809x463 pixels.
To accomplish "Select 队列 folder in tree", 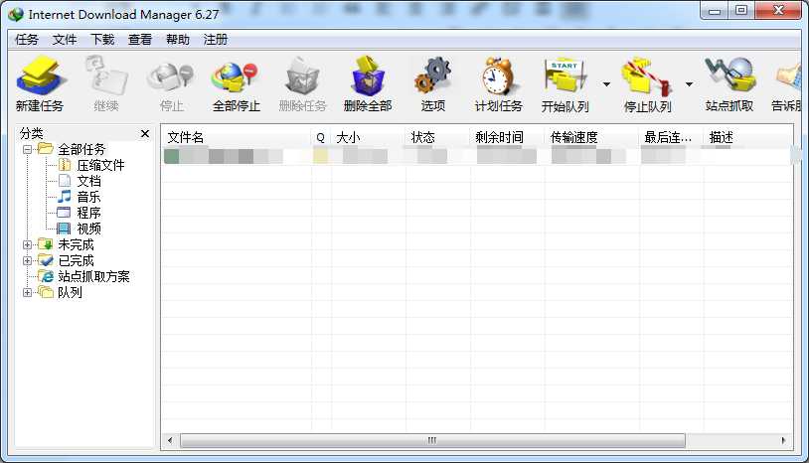I will pos(61,293).
